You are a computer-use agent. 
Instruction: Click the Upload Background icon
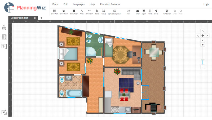[115, 12]
